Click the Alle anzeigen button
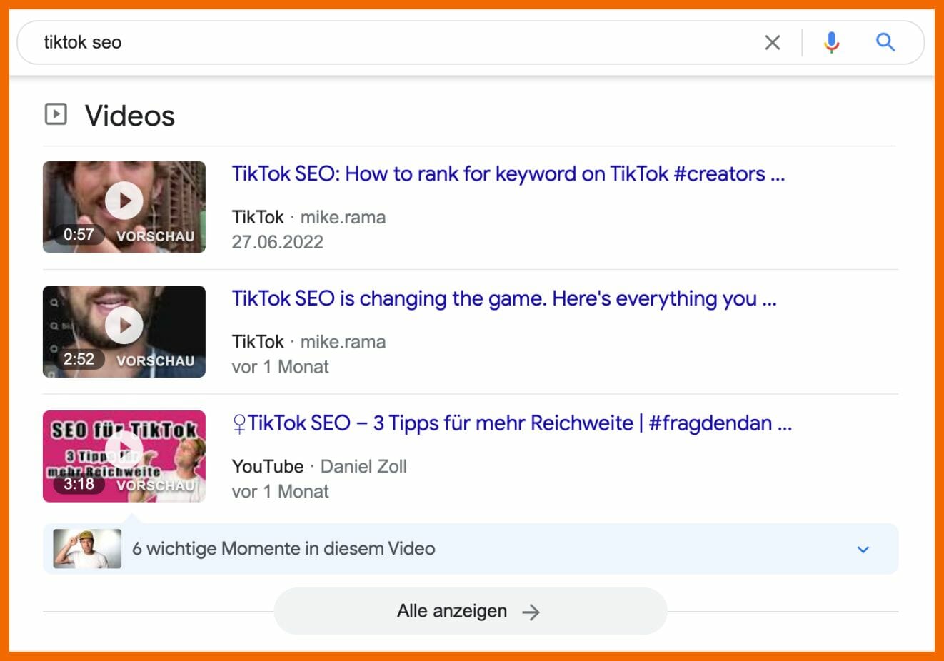 470,611
